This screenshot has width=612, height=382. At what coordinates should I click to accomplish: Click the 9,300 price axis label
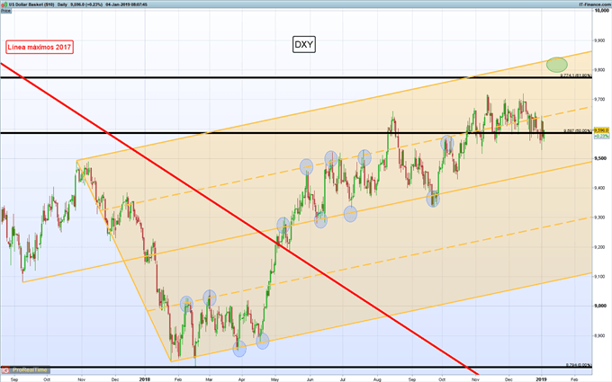tap(599, 218)
